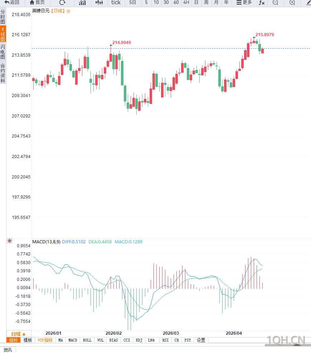This screenshot has height=353, width=311.
Task: Switch to 5日 period
Action: 133,3
